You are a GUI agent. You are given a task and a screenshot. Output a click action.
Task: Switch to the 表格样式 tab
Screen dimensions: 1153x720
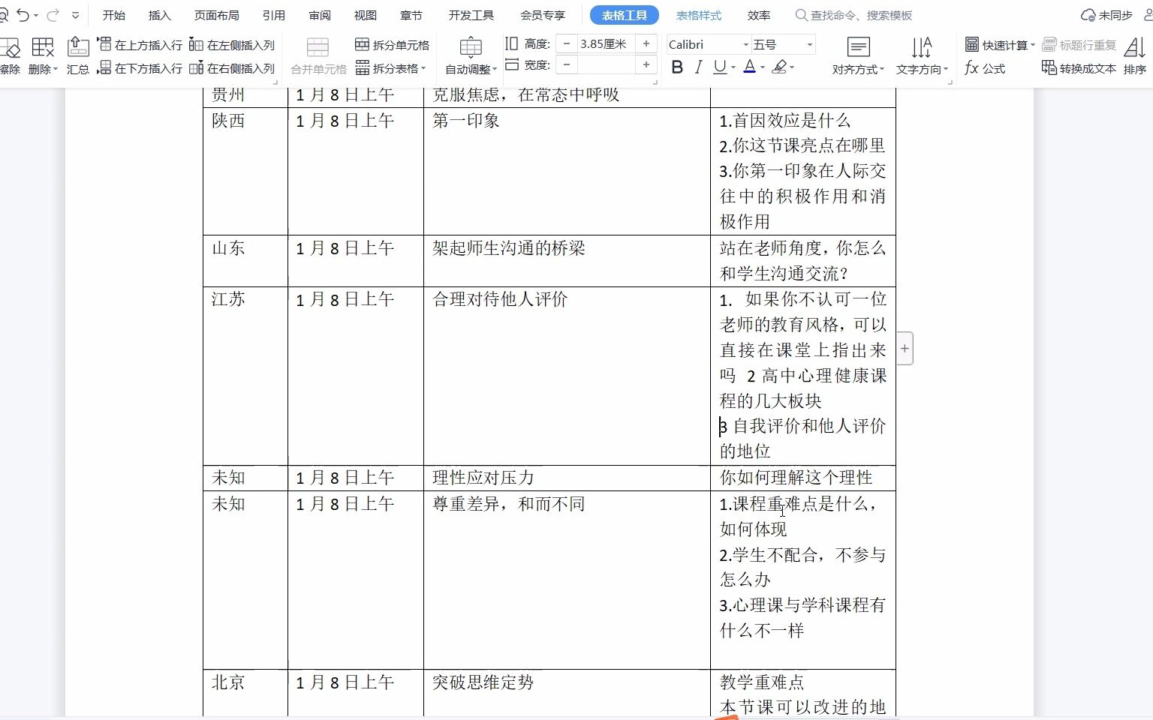pos(699,15)
